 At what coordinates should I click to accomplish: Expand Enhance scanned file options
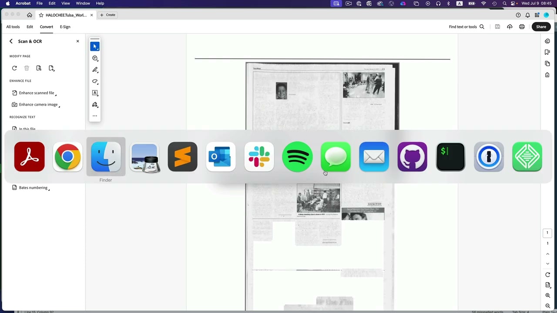(34, 93)
